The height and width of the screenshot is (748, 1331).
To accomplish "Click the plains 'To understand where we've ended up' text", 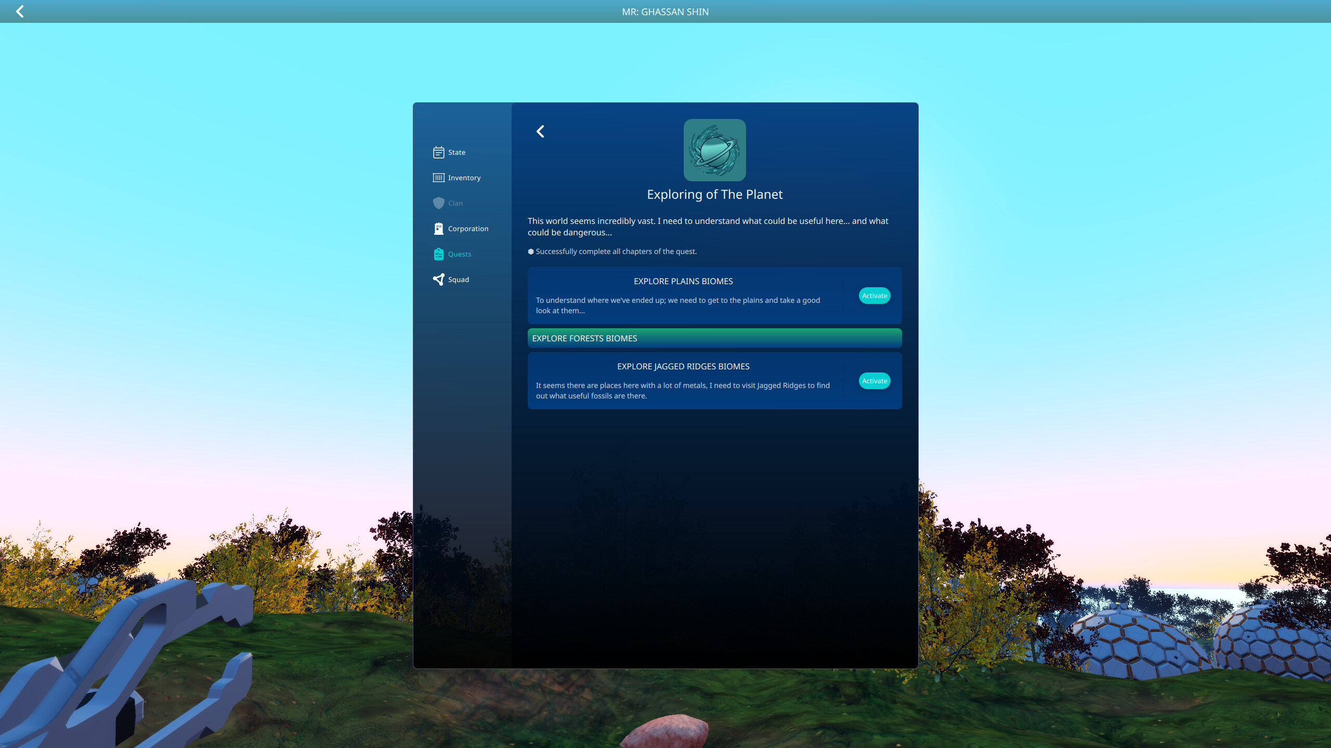I will [678, 305].
